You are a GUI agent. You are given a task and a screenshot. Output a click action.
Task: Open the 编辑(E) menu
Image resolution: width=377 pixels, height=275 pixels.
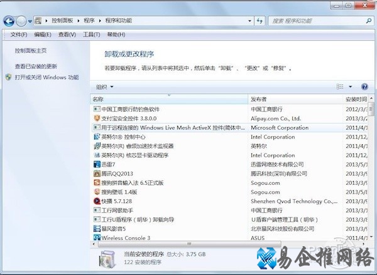coord(43,34)
